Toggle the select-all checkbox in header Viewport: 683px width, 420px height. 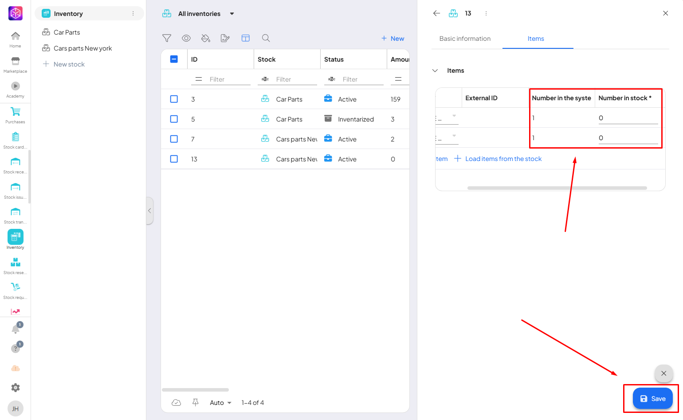click(x=174, y=59)
